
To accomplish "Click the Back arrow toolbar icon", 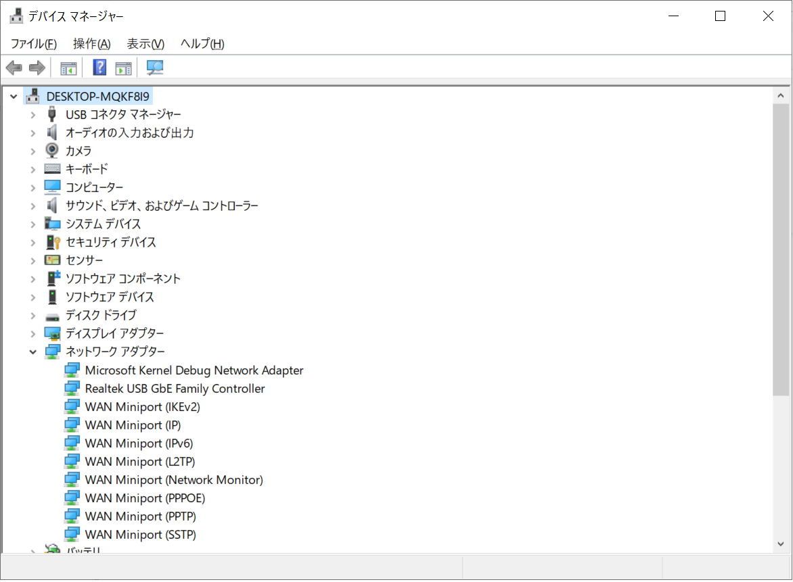I will [14, 67].
